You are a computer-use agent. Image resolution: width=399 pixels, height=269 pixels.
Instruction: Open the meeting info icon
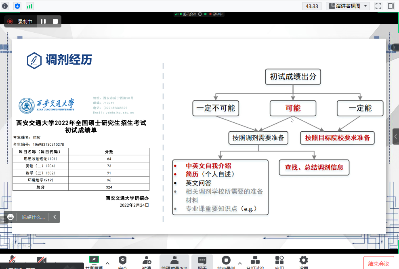[x=5, y=6]
